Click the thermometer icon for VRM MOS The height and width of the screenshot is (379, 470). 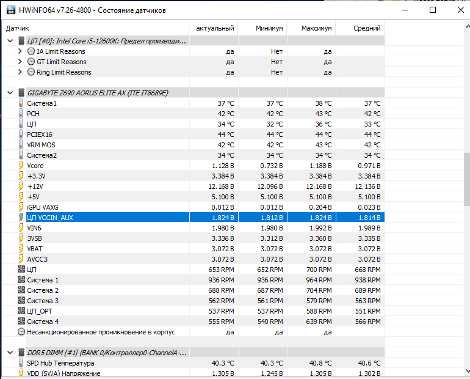click(21, 145)
